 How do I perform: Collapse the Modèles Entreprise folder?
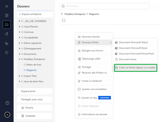20,59
